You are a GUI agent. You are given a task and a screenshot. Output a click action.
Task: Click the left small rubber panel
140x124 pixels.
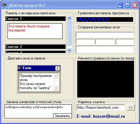click(85, 42)
